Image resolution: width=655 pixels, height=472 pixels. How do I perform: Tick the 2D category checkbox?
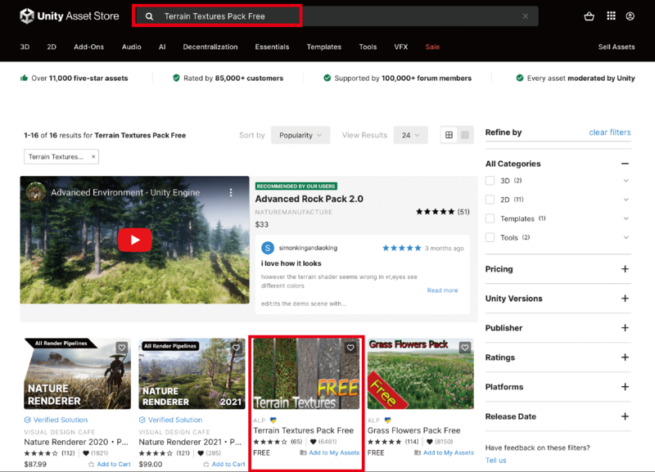coord(490,200)
